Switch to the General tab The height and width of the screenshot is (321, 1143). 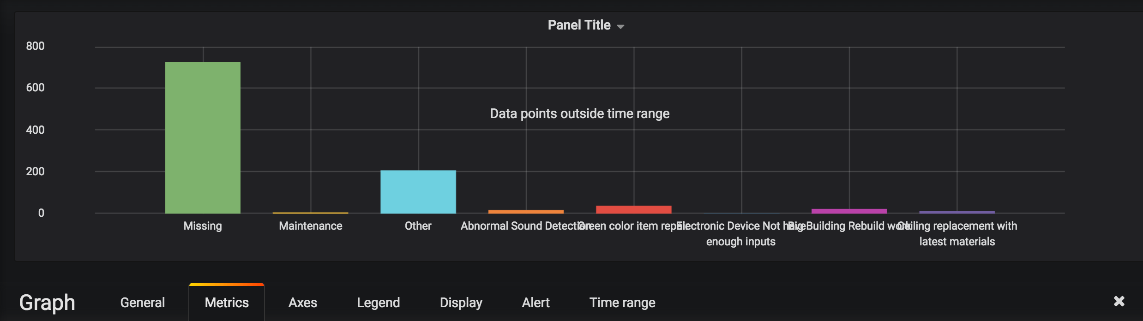click(142, 303)
